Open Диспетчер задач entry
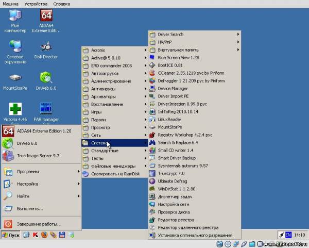This screenshot has width=309, height=248. click(195, 197)
